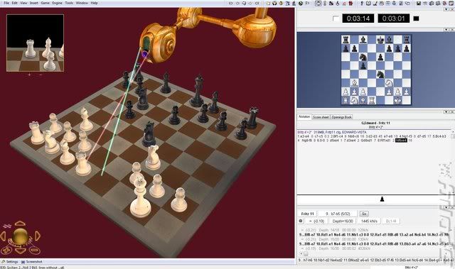
Task: Click the first globe toolbar icon
Action: click(274, 3)
